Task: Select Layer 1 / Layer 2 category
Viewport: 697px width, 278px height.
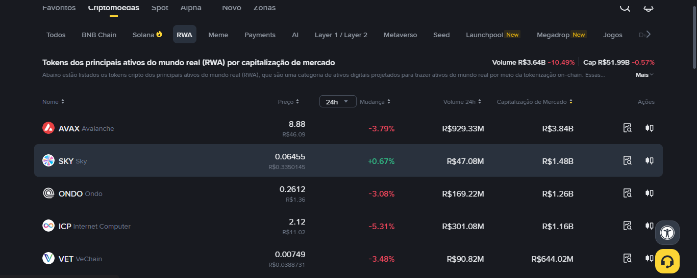Action: pos(341,35)
